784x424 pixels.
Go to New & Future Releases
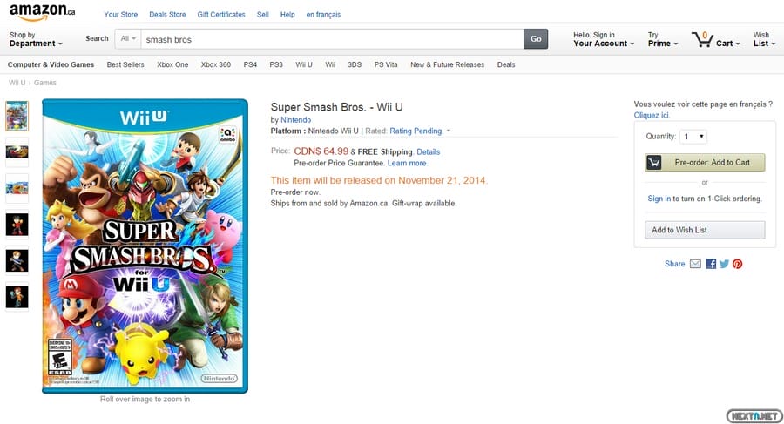pos(447,64)
